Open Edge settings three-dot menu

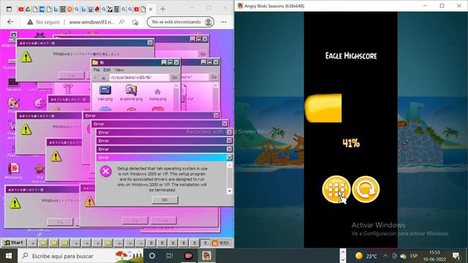[223, 22]
